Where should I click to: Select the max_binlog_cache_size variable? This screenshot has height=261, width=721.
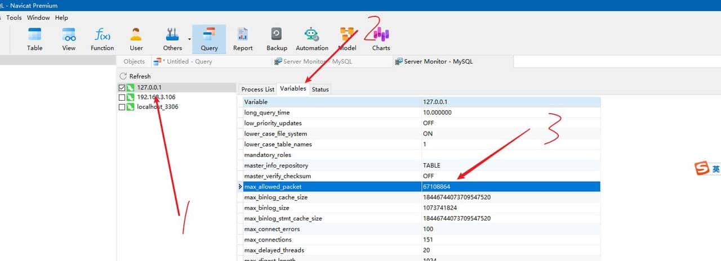tap(332, 197)
